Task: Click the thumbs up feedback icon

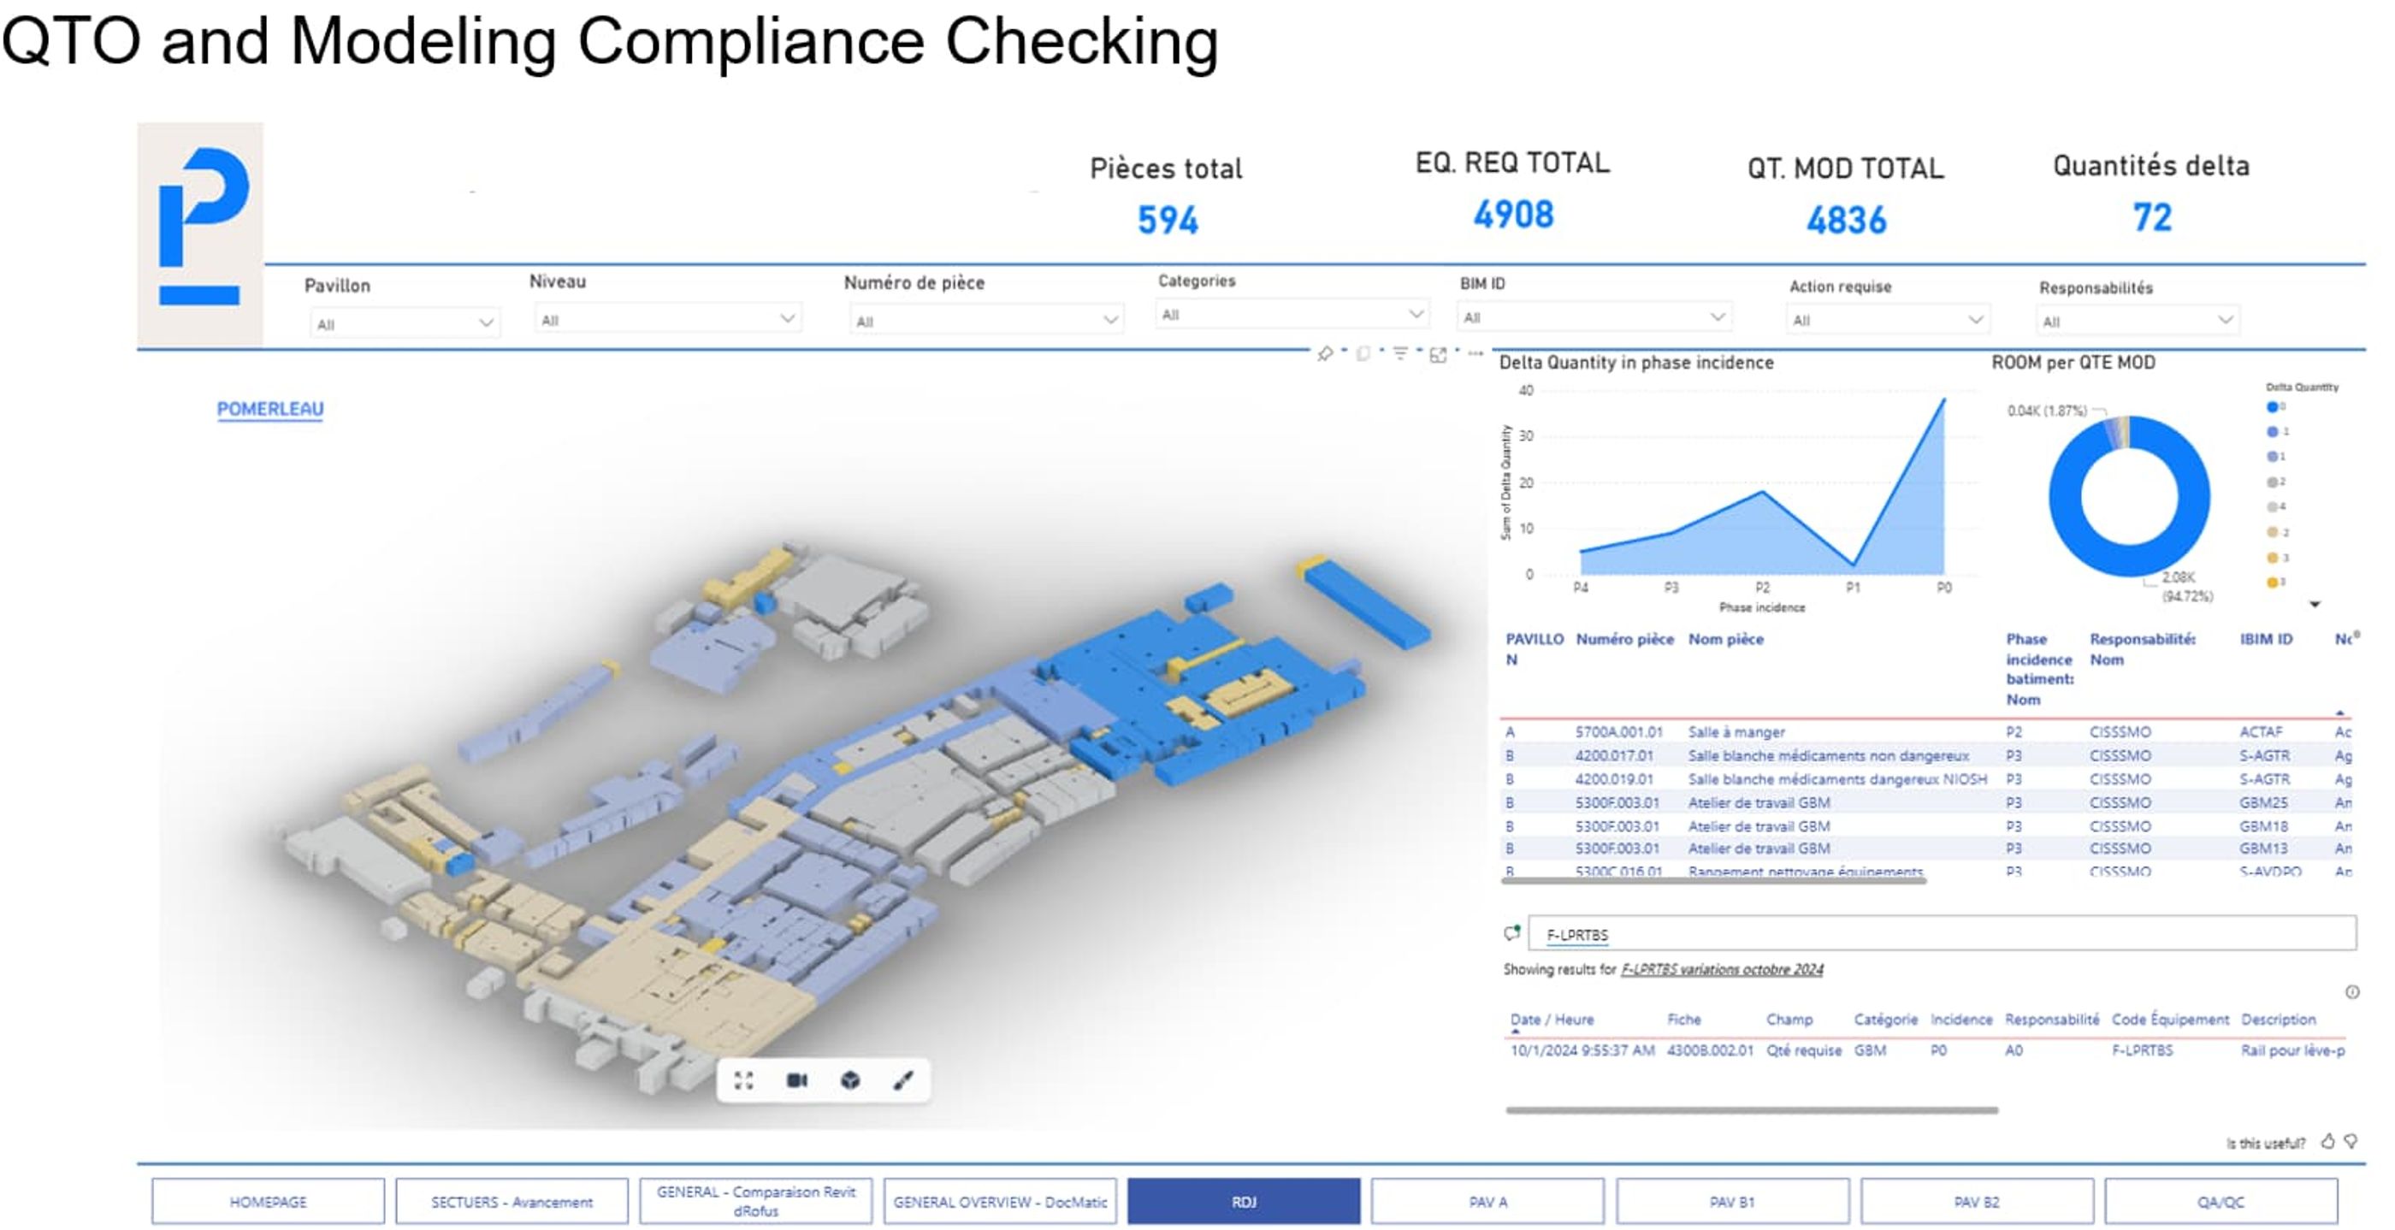Action: [2327, 1142]
